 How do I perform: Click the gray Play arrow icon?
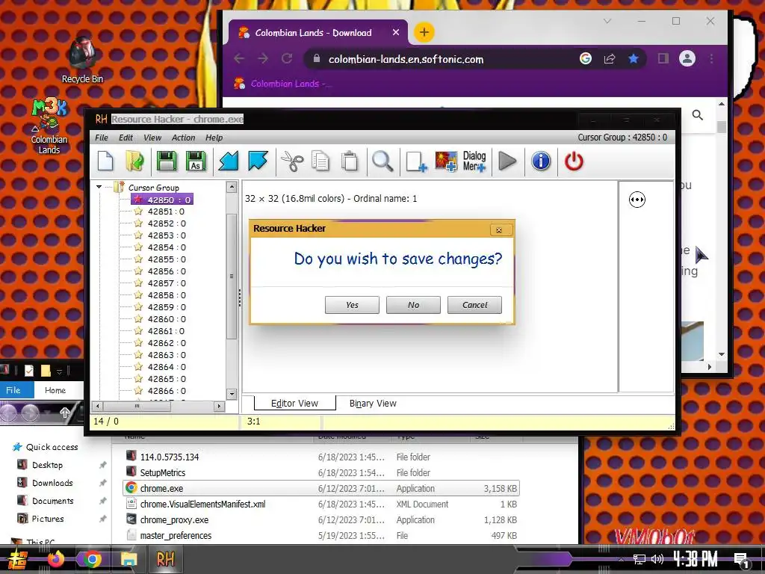coord(507,161)
